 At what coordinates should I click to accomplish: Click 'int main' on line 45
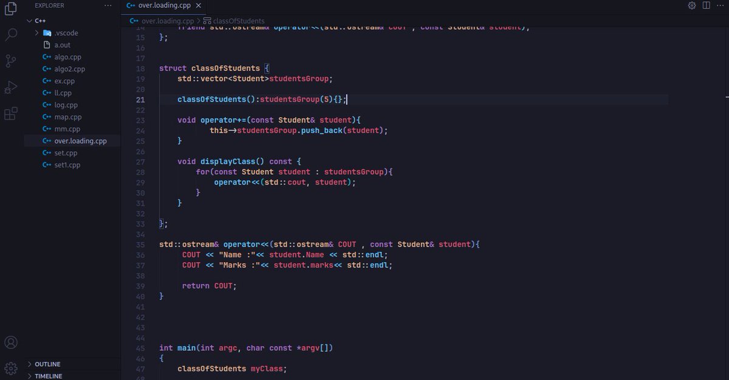pos(177,348)
